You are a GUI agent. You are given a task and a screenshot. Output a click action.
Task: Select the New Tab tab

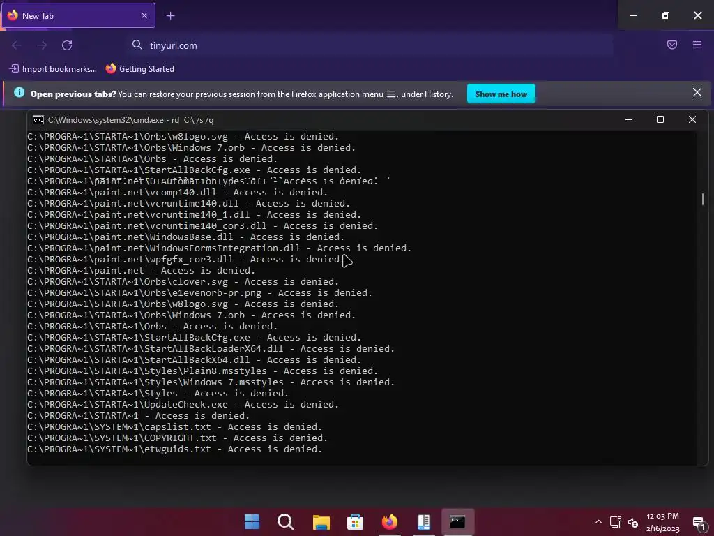[78, 15]
